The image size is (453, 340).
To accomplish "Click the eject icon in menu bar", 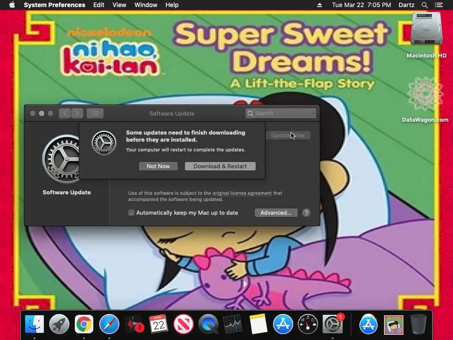I will point(319,5).
